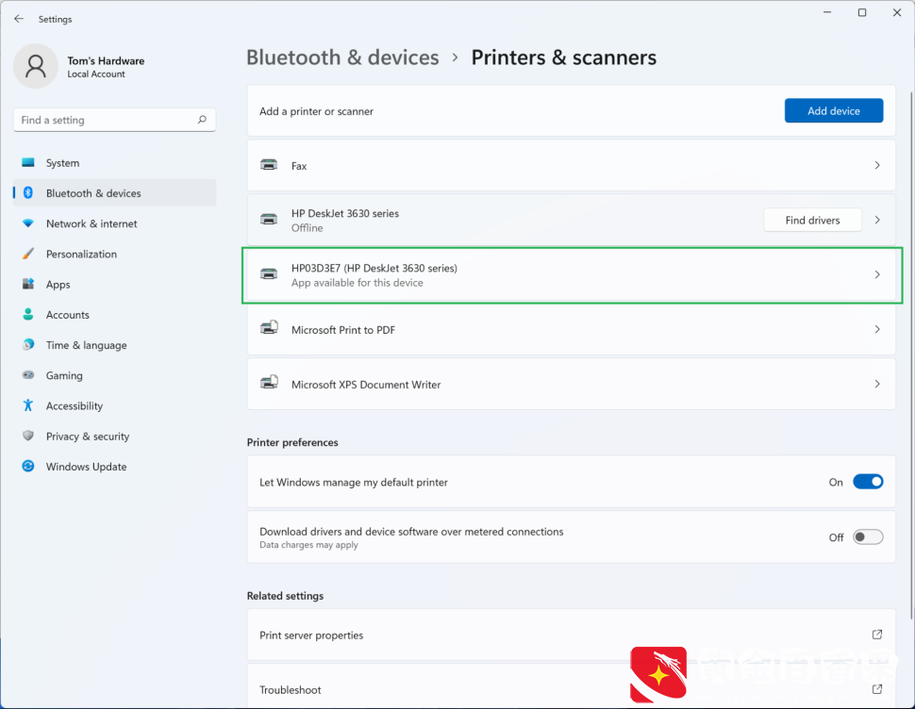This screenshot has width=915, height=709.
Task: Click the Add device button
Action: (x=833, y=111)
